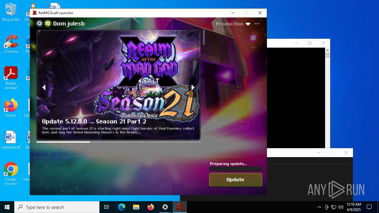Click the network tray icon

pyautogui.click(x=334, y=207)
